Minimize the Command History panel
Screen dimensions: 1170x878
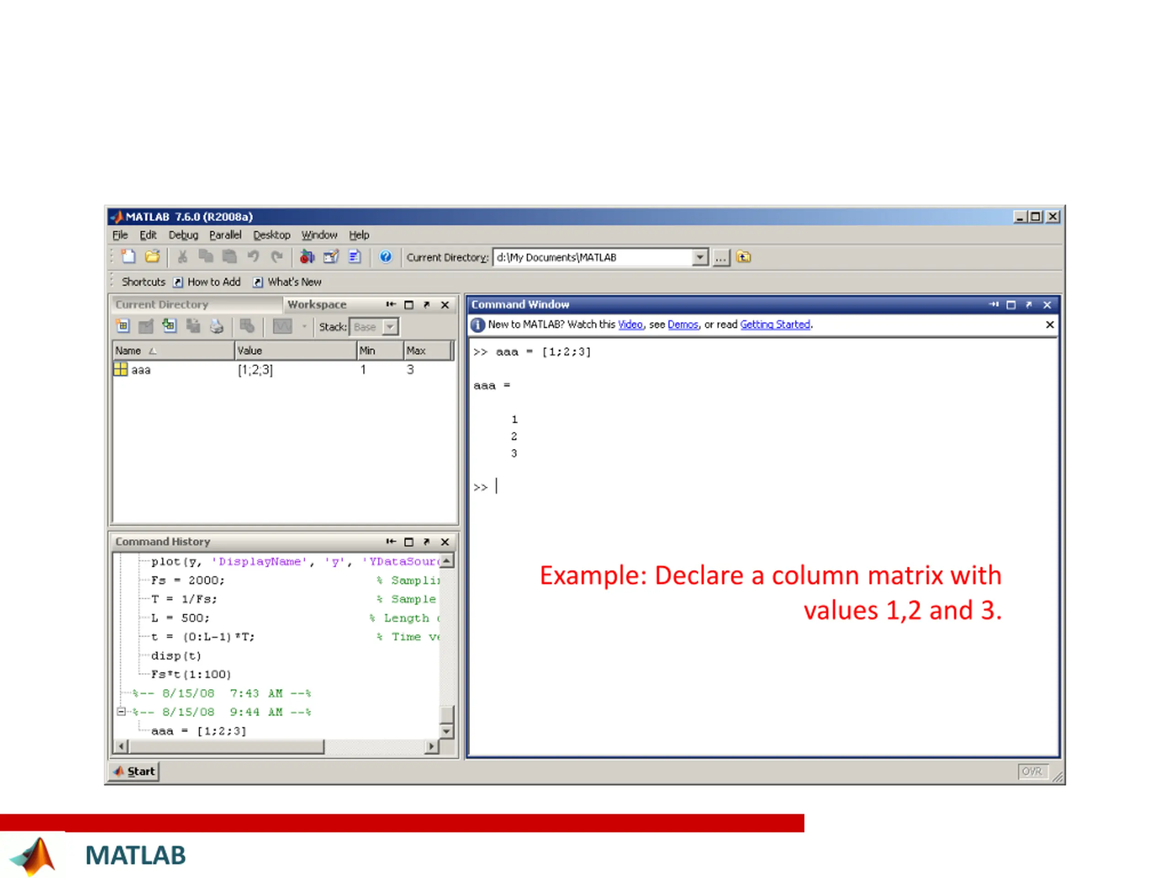tap(391, 541)
